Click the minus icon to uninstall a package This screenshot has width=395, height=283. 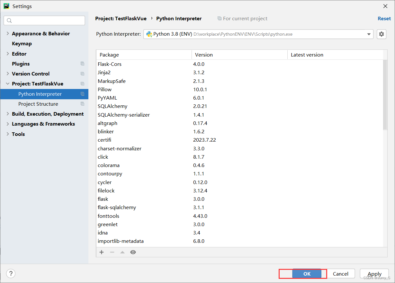(x=112, y=252)
